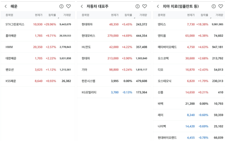Click 종목명 header in 해운 panel
225x141 pixels.
tap(9, 15)
